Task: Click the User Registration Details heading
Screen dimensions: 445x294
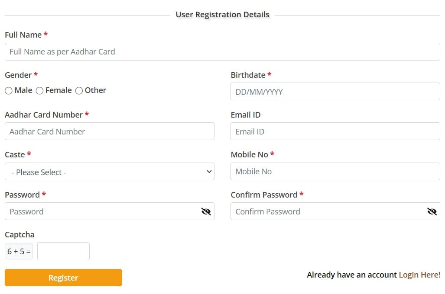Action: pyautogui.click(x=222, y=14)
